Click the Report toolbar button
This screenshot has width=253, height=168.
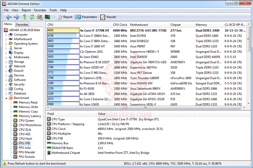tap(64, 17)
